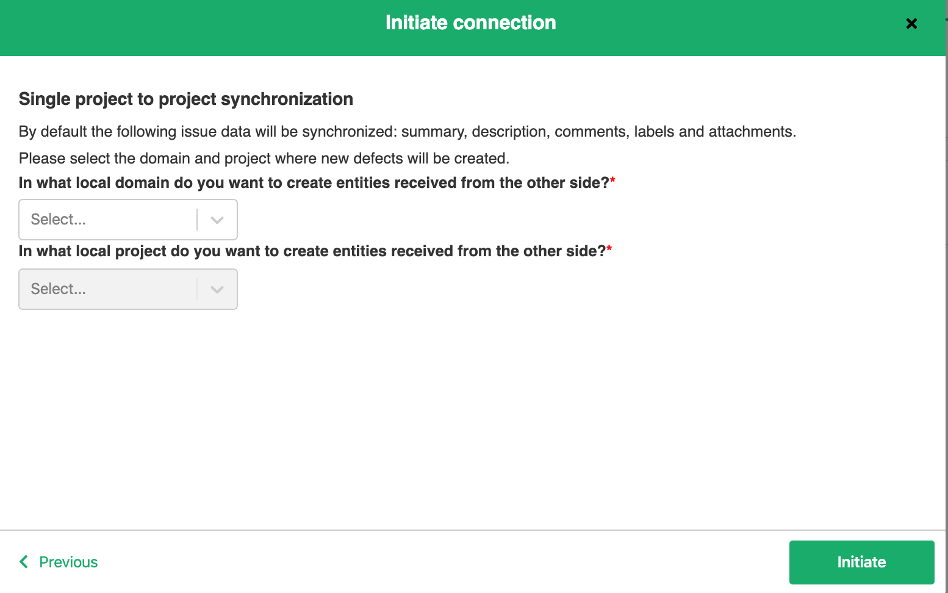Click the red asterisk after the domain question
Image resolution: width=948 pixels, height=593 pixels.
[612, 181]
